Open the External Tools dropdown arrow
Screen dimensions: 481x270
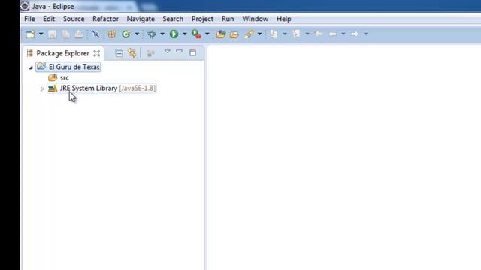pyautogui.click(x=207, y=34)
